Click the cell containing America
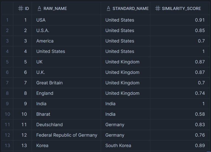211x152 pixels. (45, 41)
